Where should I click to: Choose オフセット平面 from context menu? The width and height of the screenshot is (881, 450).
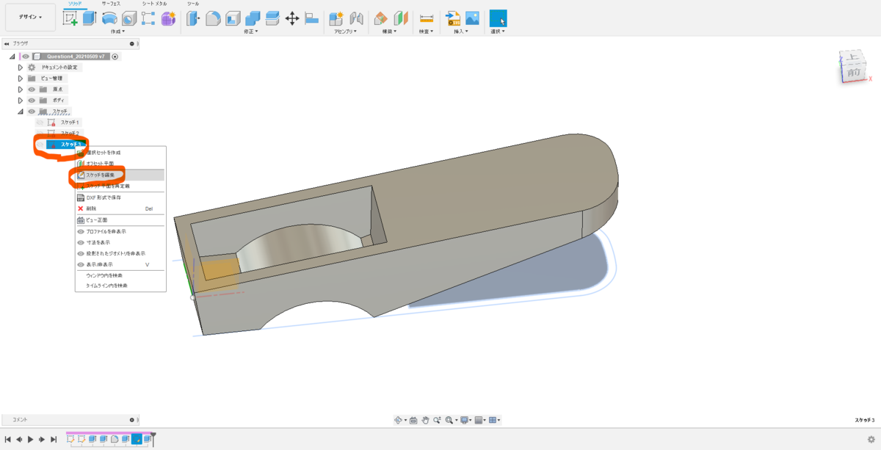[120, 164]
